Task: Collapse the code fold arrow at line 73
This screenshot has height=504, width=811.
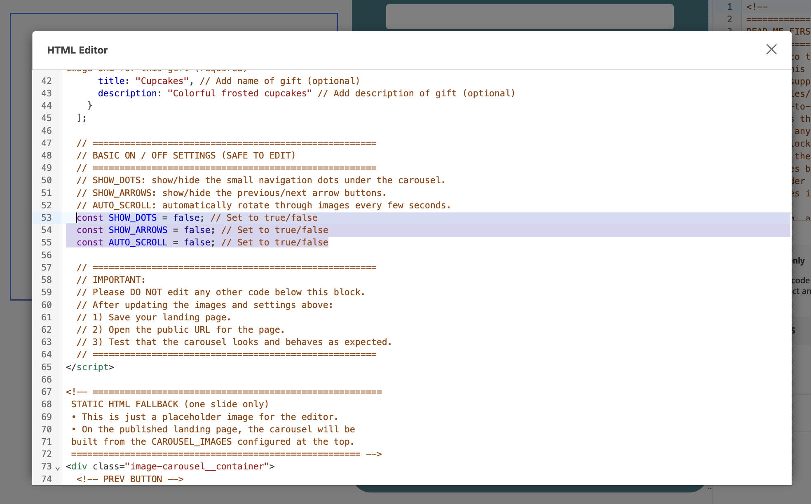Action: (58, 468)
